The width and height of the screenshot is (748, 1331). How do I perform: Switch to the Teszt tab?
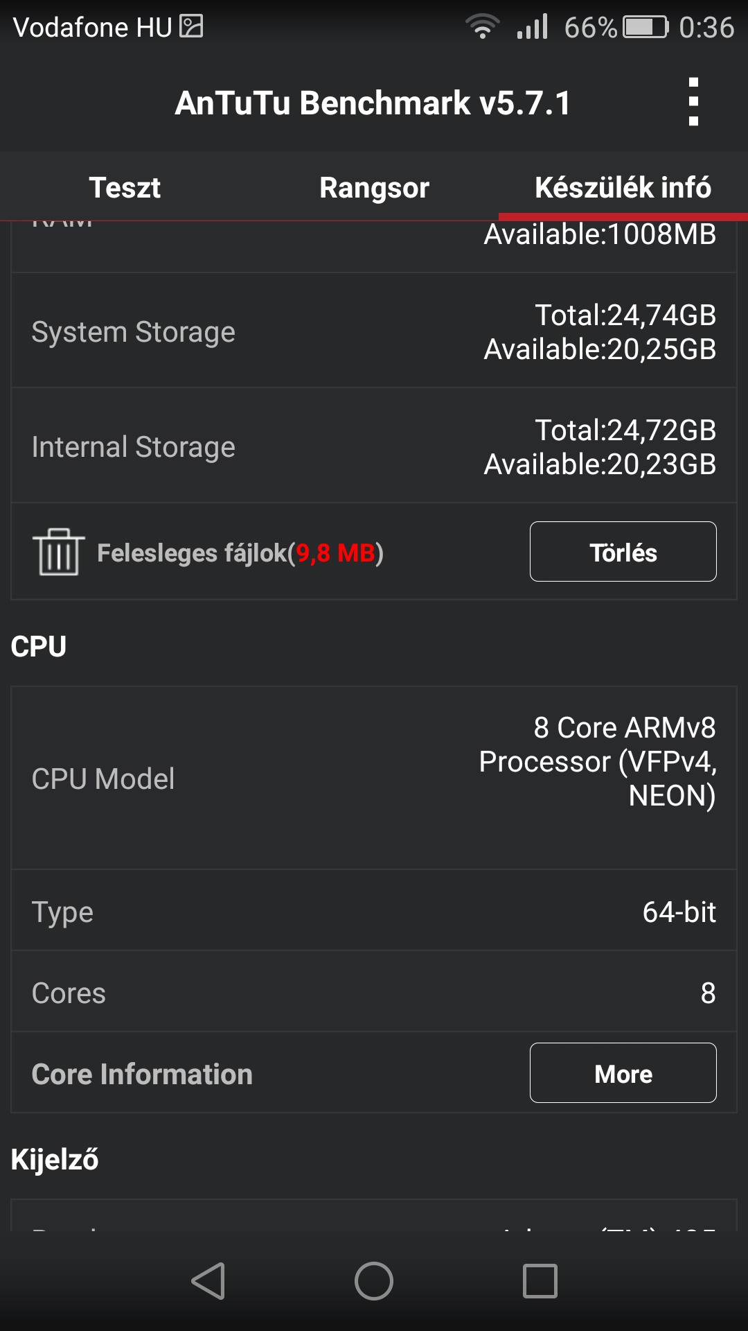point(125,187)
